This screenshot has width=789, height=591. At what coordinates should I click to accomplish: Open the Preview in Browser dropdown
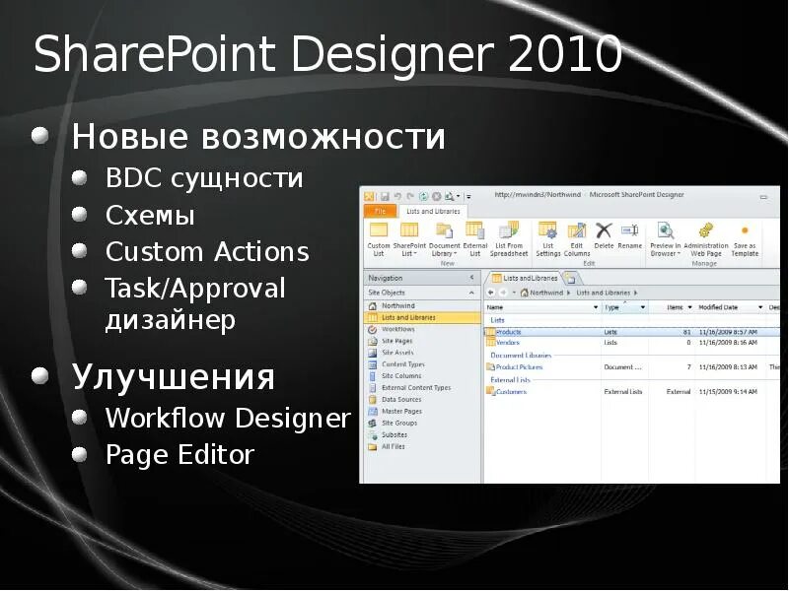coord(665,239)
